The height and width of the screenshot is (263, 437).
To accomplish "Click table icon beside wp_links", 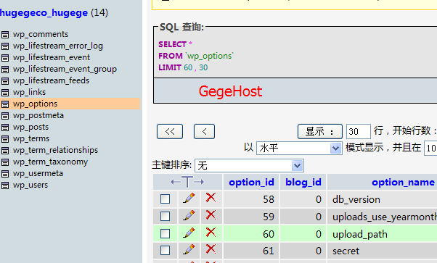I will tap(5, 93).
